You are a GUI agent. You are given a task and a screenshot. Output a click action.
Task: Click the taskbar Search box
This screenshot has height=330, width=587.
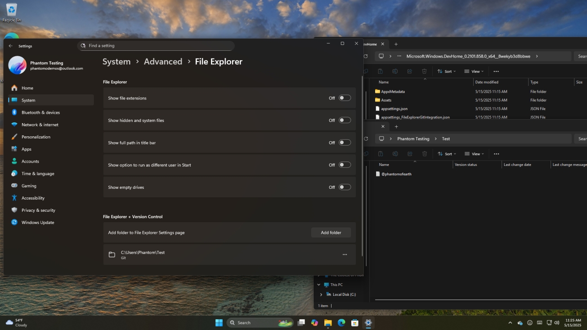point(260,322)
